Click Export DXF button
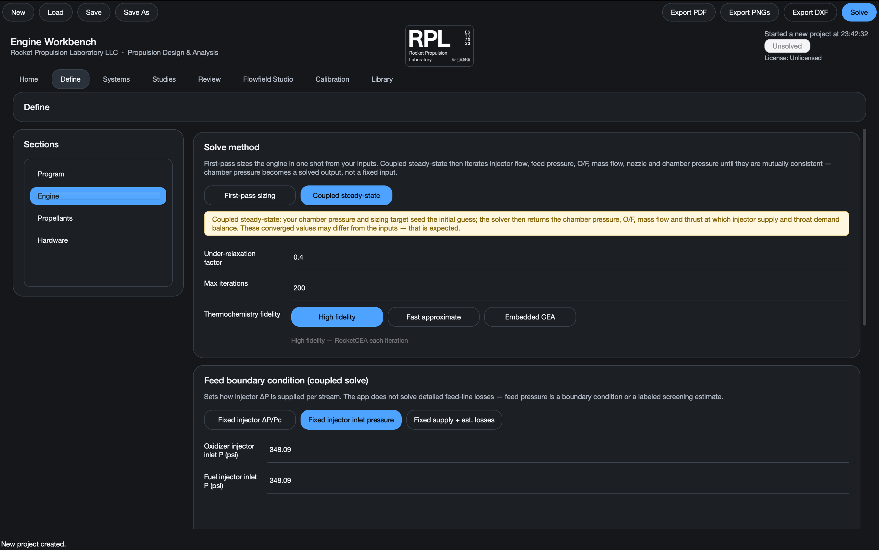 (810, 12)
